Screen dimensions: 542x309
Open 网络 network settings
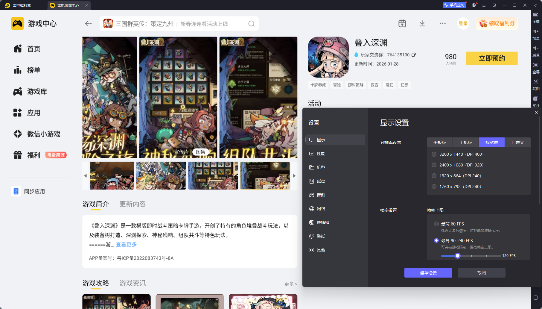pyautogui.click(x=335, y=209)
